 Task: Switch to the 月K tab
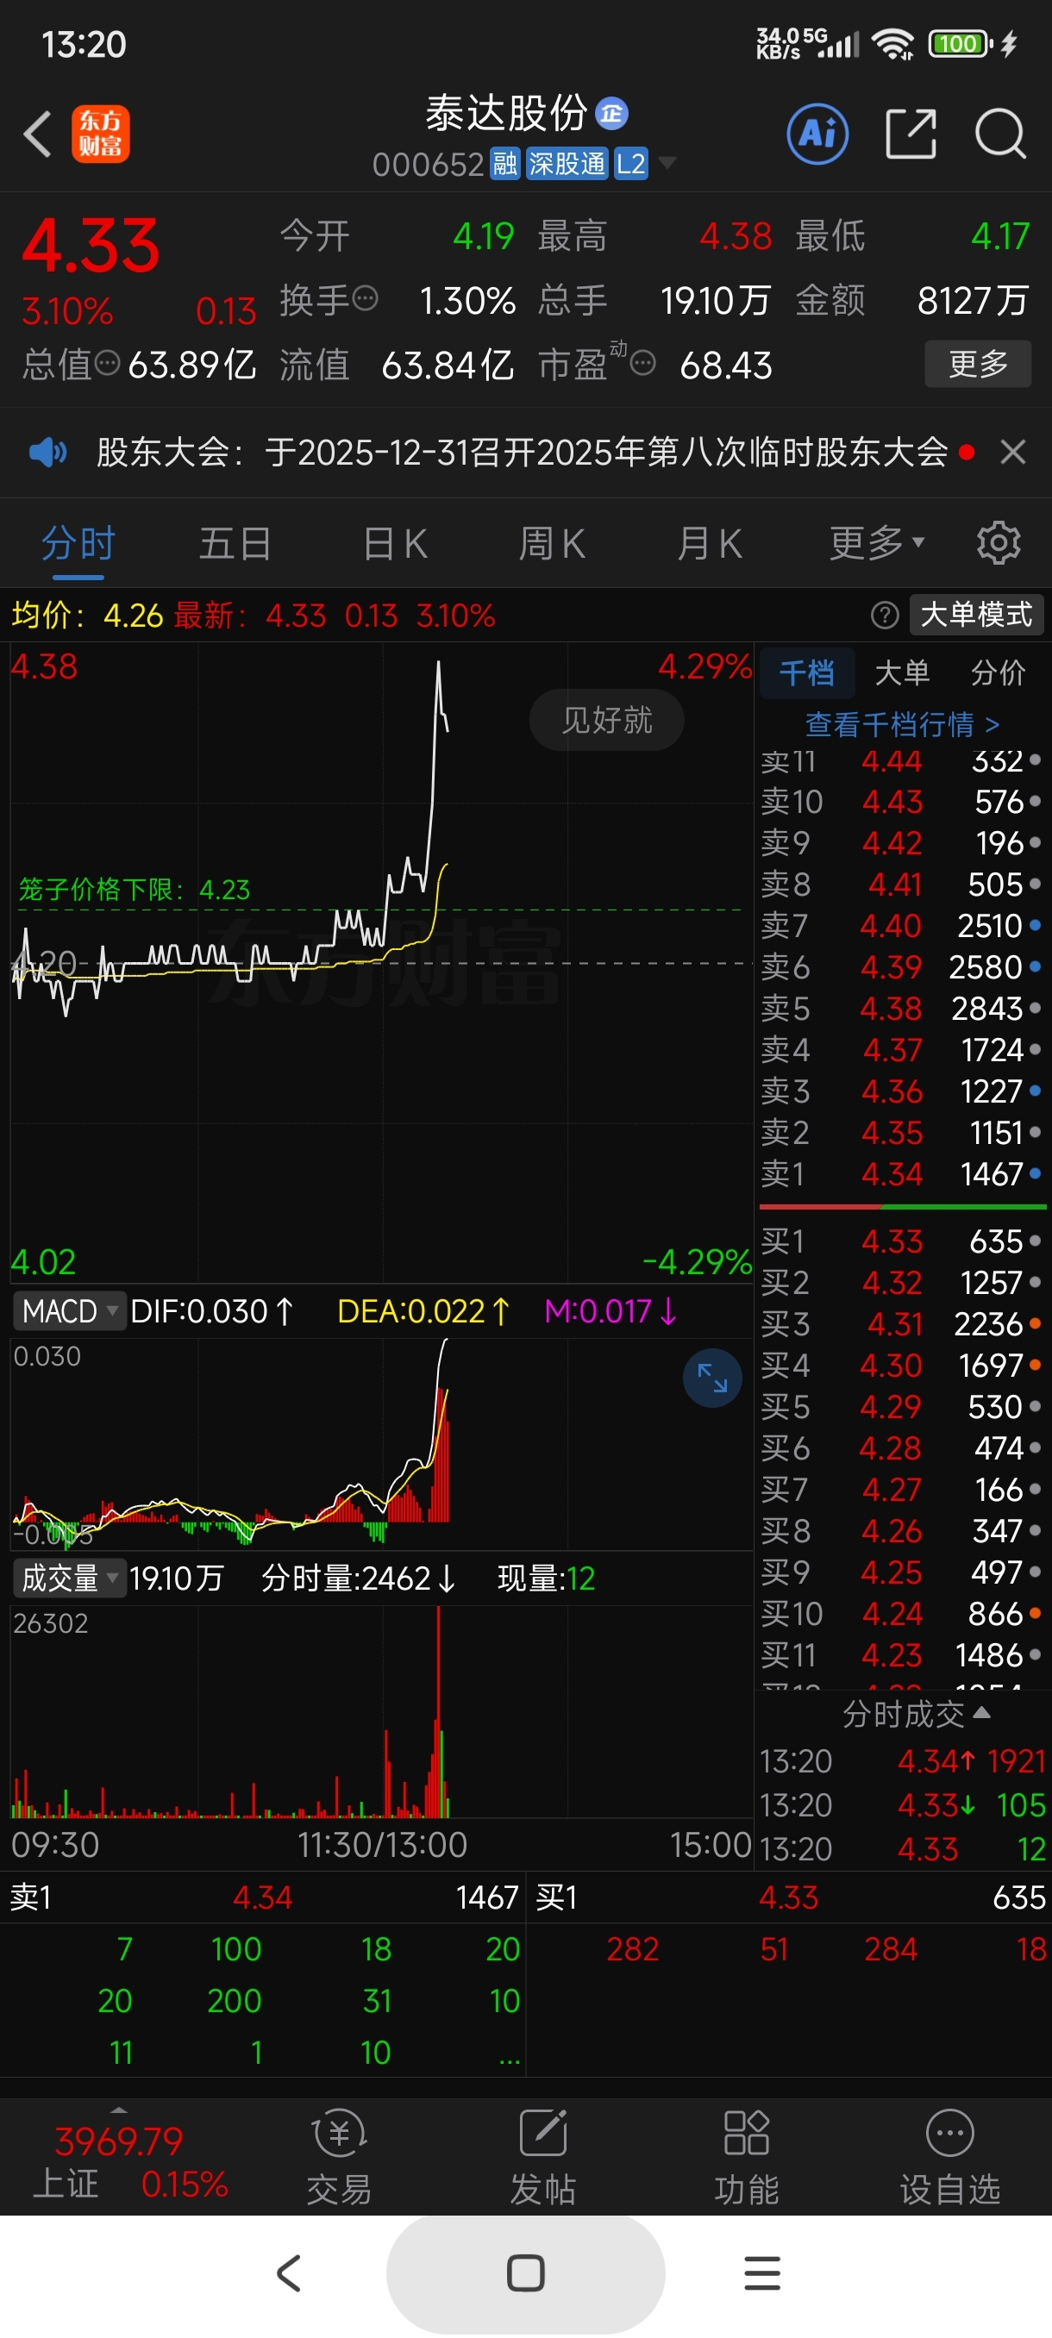coord(709,544)
